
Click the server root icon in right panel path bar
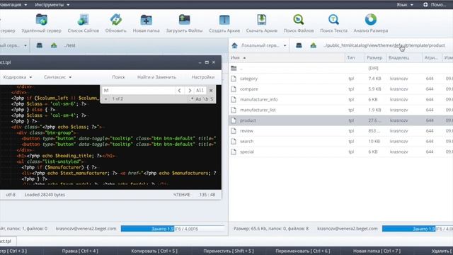pos(299,45)
